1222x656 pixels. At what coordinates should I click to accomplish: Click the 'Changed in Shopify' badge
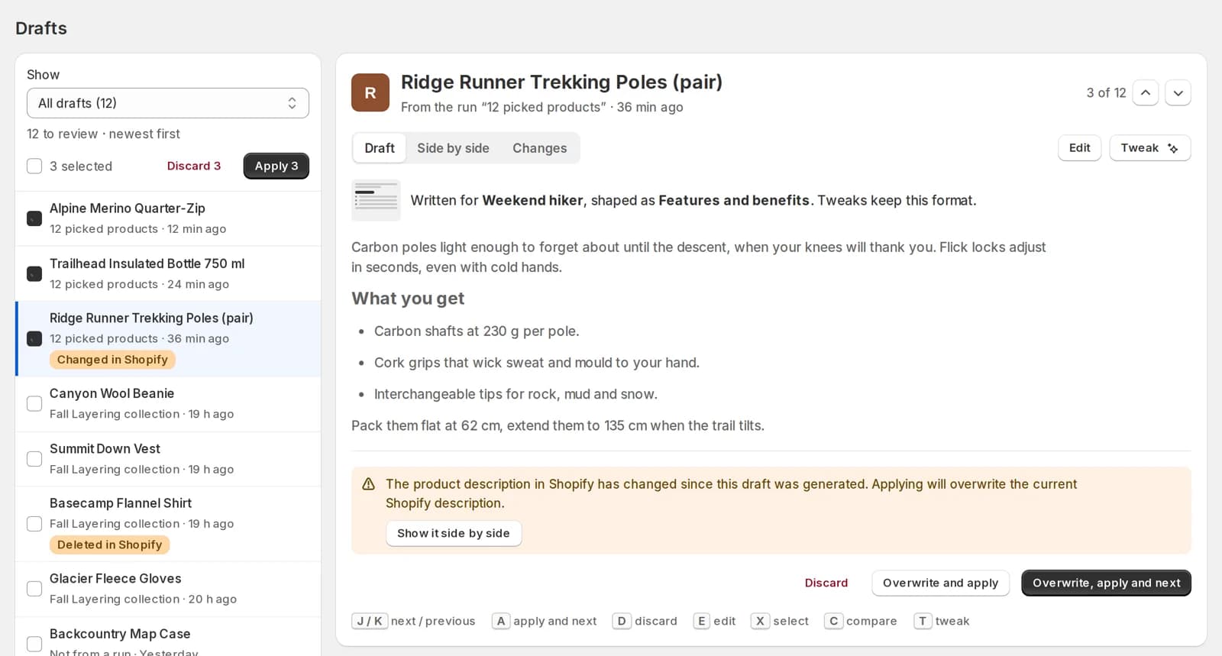coord(112,360)
